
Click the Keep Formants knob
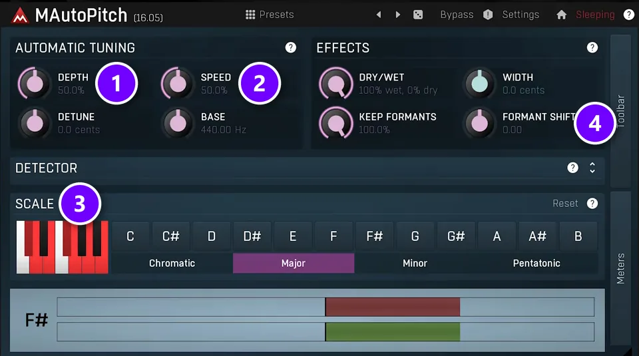point(335,123)
